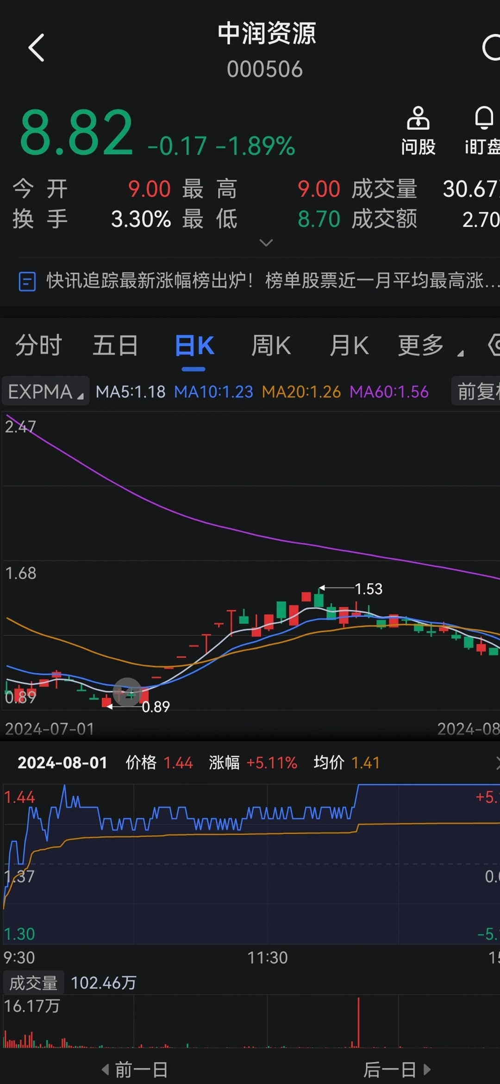The image size is (500, 1084).
Task: Switch to the 分时 tab
Action: click(x=38, y=346)
